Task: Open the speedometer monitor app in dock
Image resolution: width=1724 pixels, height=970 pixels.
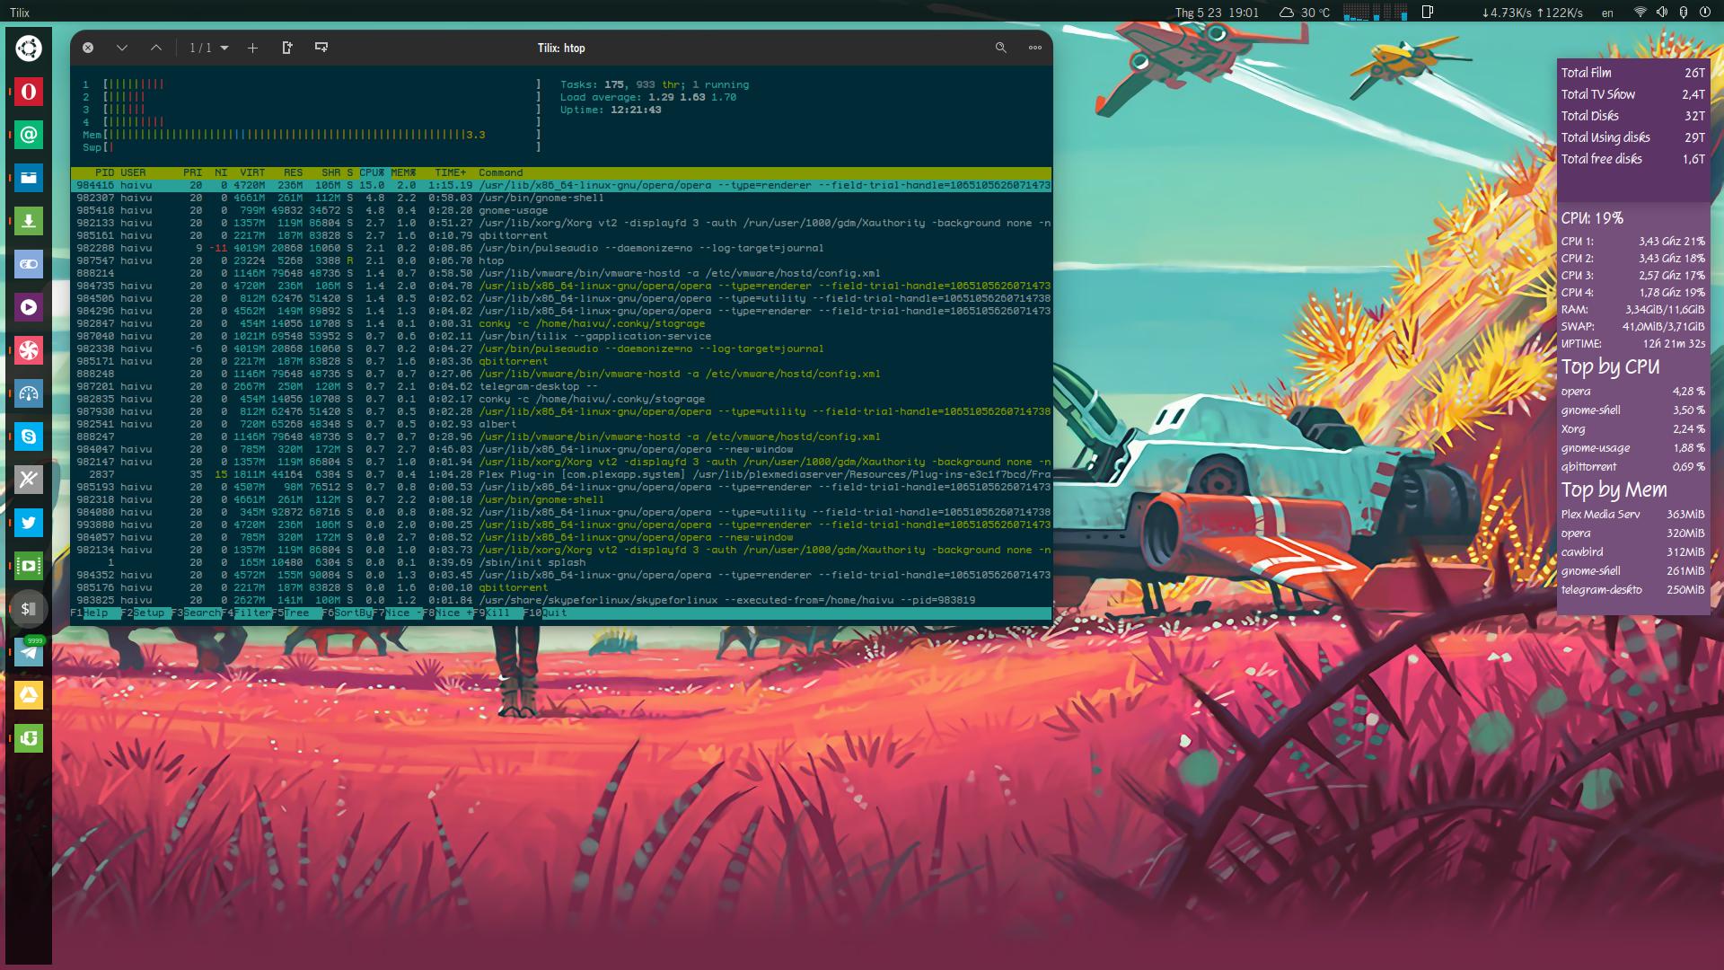Action: (29, 393)
